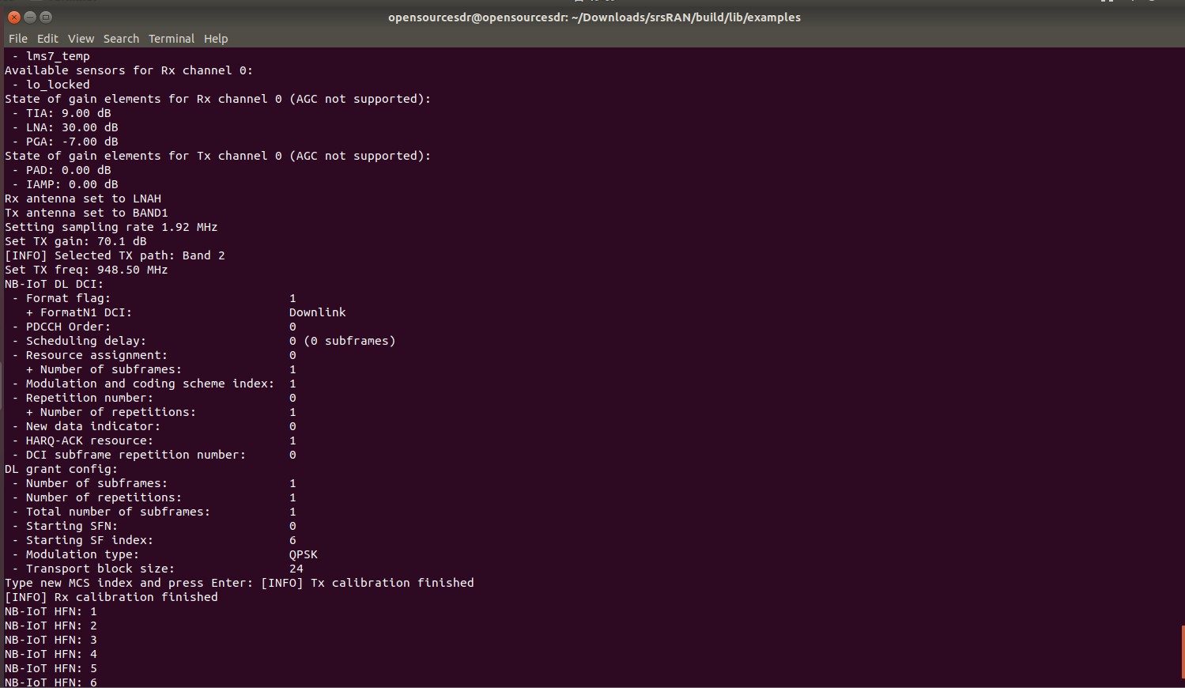Click the 'TIA: 9.00 dB' line

click(62, 113)
